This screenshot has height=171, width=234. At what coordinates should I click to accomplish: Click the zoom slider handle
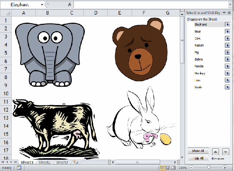[209, 167]
